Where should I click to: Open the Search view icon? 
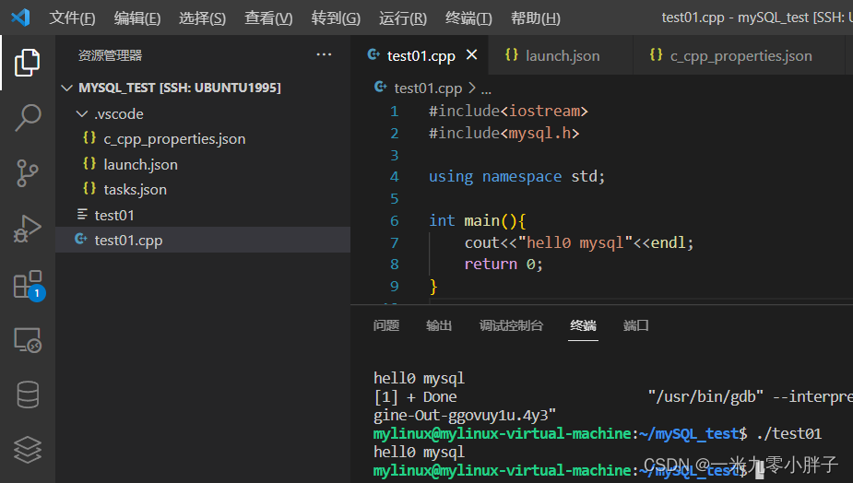[x=28, y=117]
